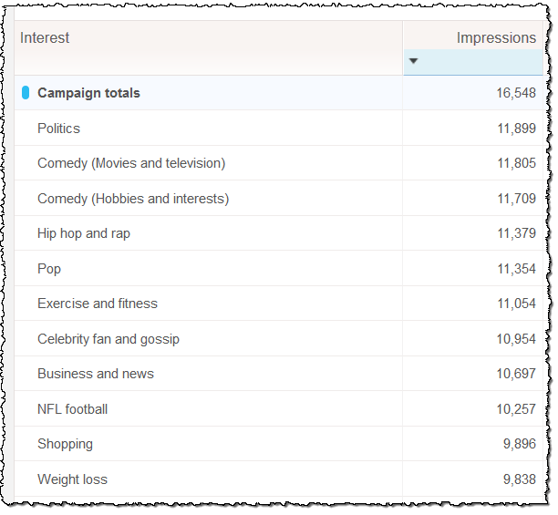This screenshot has height=515, width=558.
Task: Click the 16,548 total impressions value
Action: [516, 93]
